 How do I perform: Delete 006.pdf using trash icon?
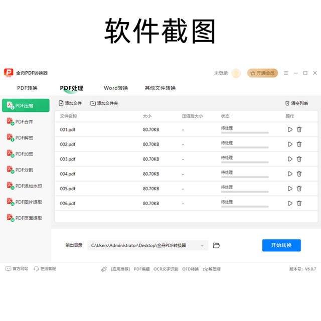point(299,203)
